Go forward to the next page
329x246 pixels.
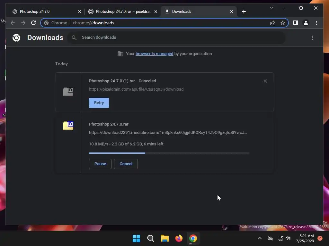[x=23, y=23]
